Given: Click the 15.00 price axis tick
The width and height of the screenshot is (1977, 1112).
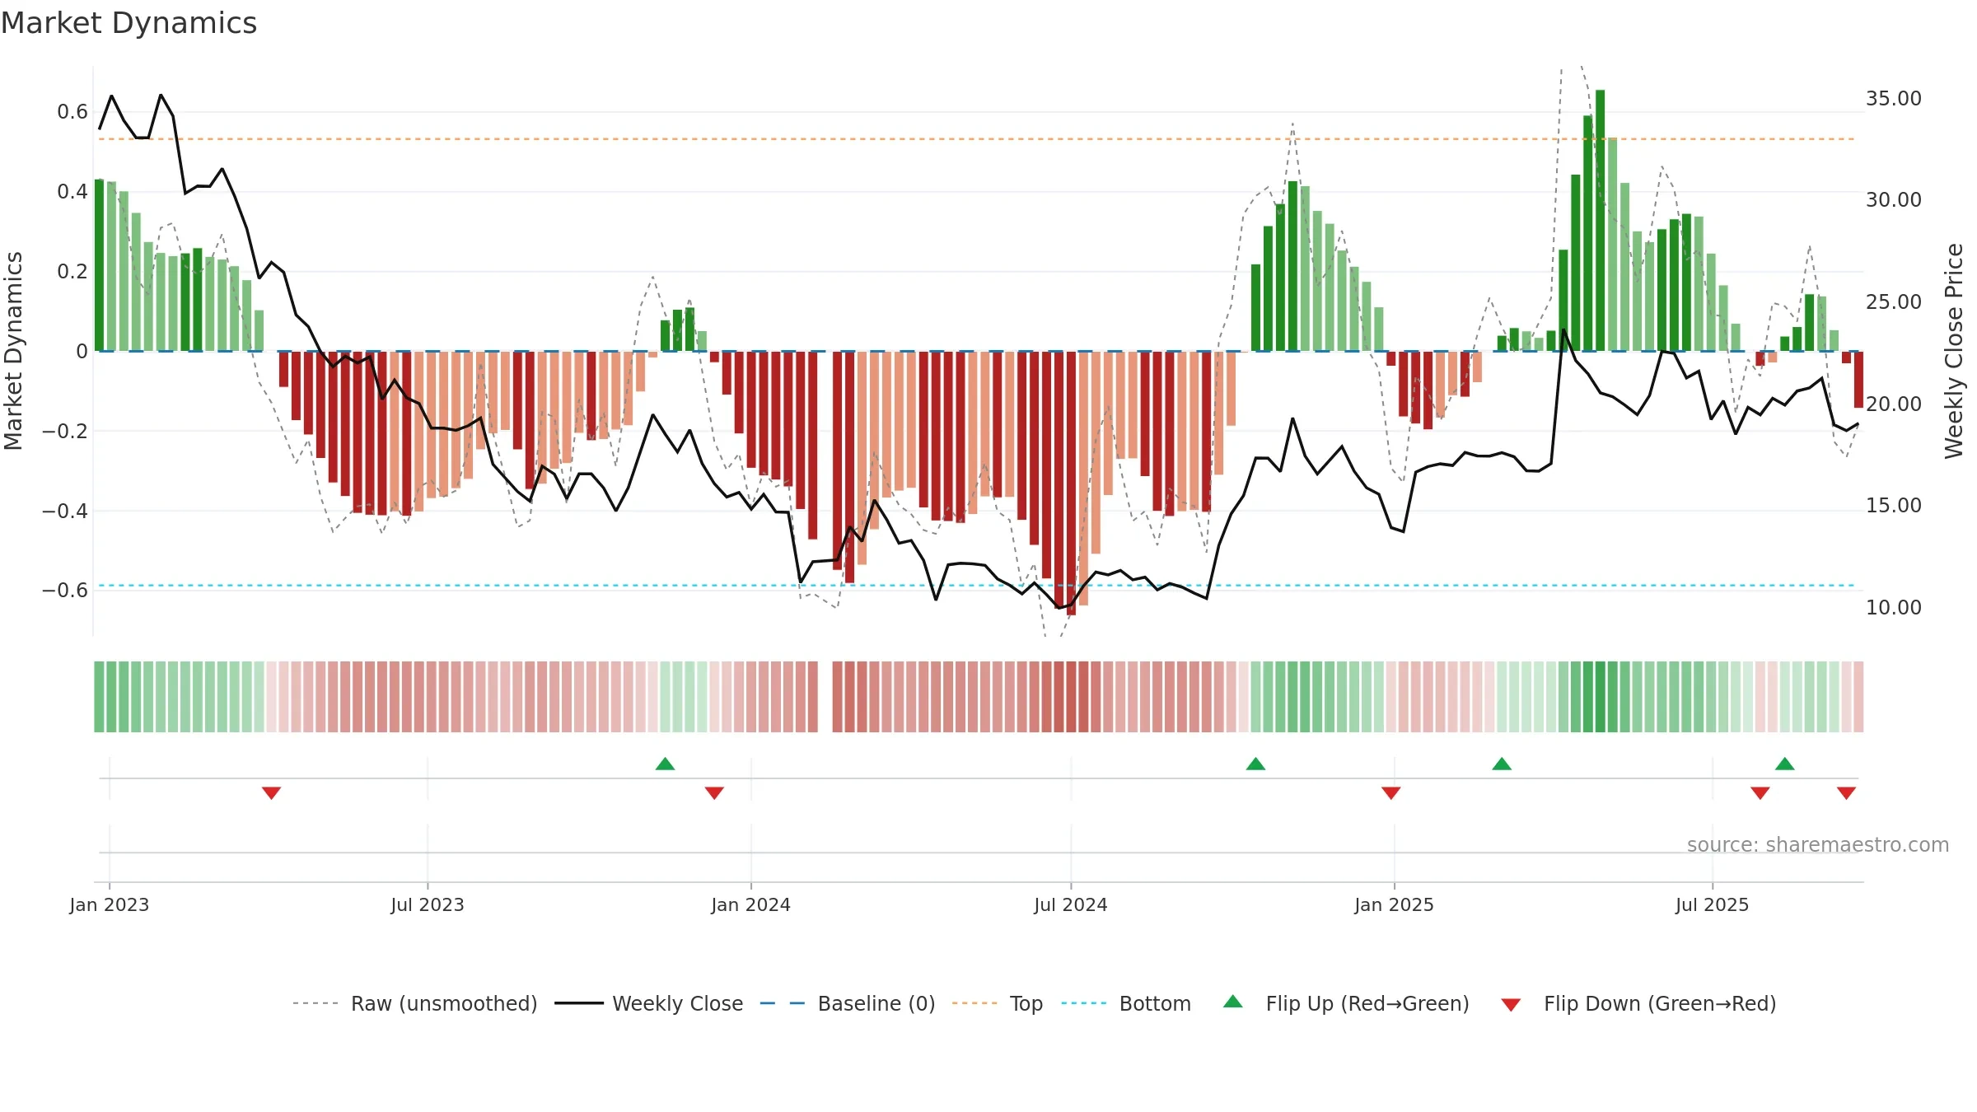Looking at the screenshot, I should click(x=1894, y=505).
